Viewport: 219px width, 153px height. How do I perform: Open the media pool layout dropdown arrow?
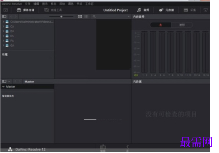[x=9, y=81]
